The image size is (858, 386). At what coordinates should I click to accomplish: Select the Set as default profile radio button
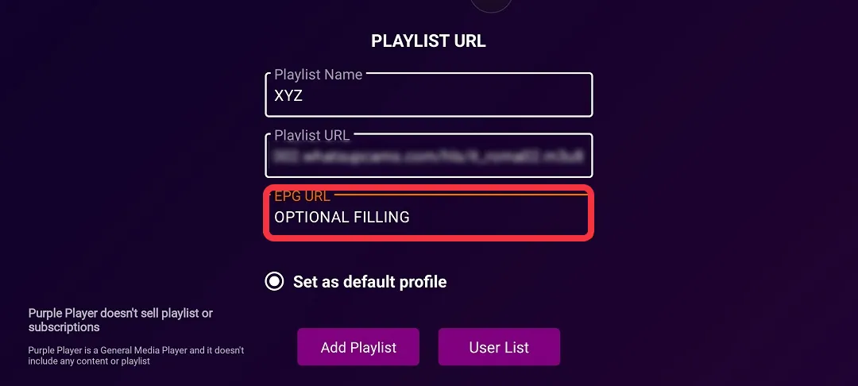pos(274,282)
